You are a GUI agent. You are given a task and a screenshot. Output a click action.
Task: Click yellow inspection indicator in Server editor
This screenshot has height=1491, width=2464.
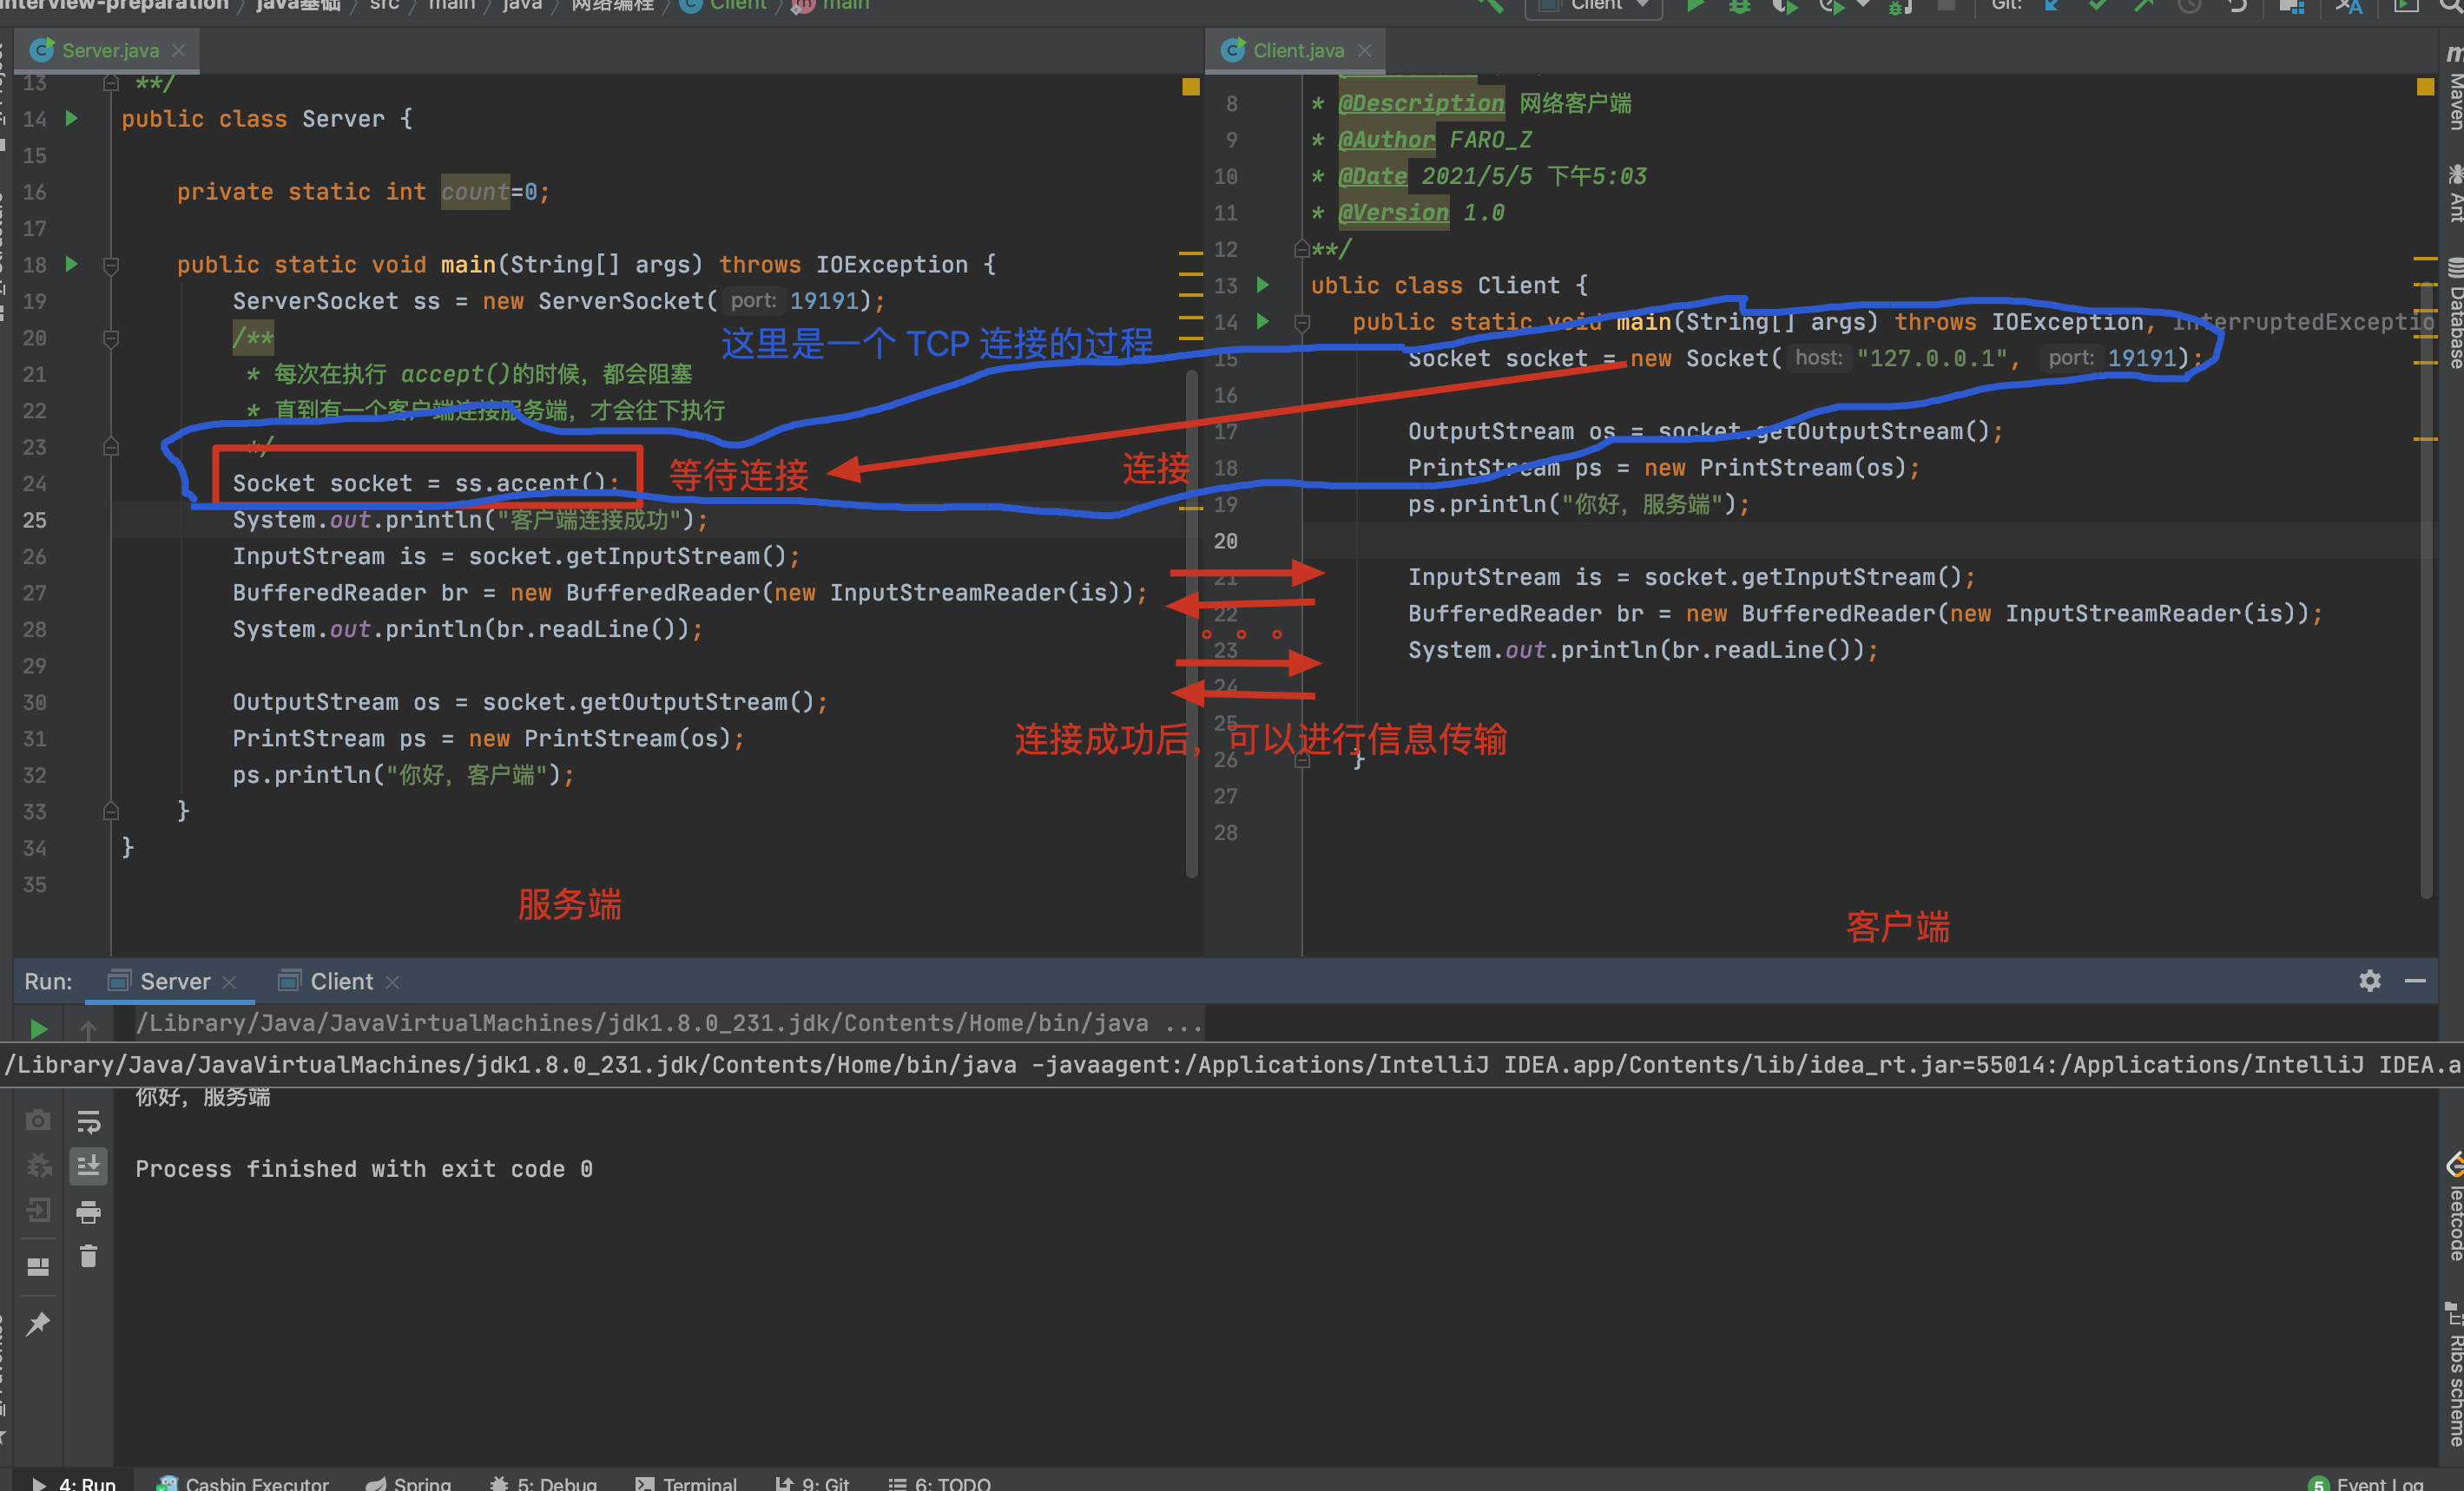point(1190,87)
